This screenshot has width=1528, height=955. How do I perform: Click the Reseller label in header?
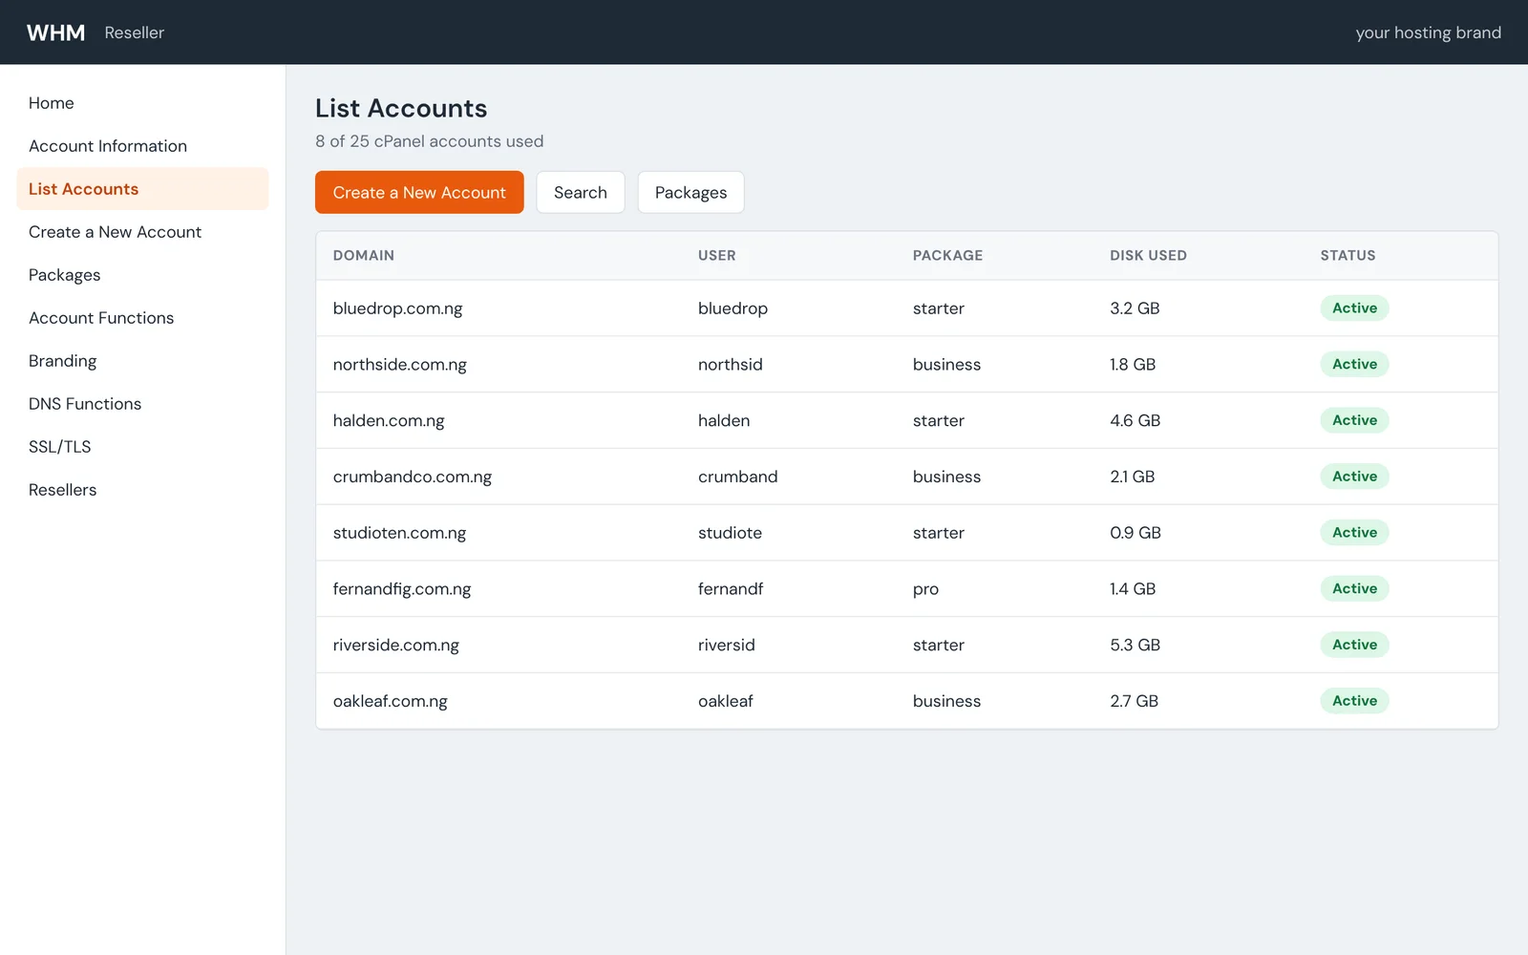pos(135,32)
